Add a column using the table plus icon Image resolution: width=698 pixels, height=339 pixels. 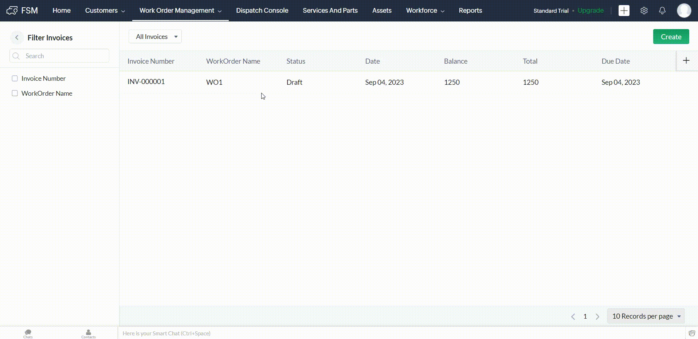[x=686, y=61]
